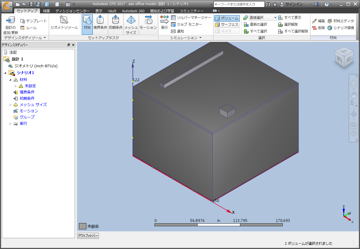The height and width of the screenshot is (249, 360).
Task: Click the Autodesk Exchange X icon
Action: click(317, 4)
